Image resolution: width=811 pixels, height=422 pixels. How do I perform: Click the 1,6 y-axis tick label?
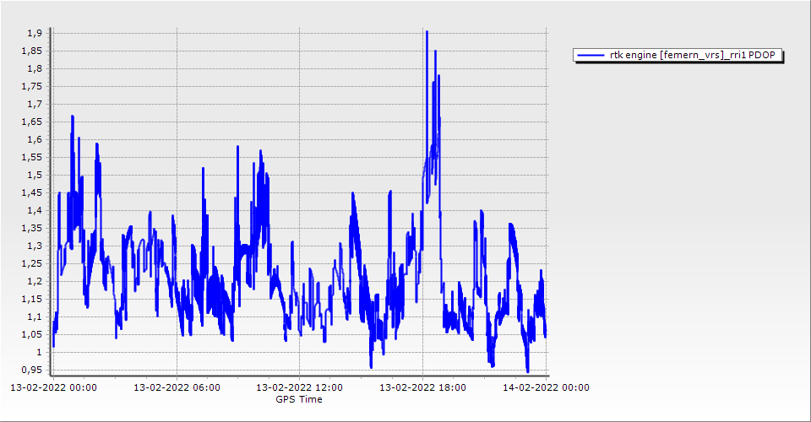(x=34, y=139)
